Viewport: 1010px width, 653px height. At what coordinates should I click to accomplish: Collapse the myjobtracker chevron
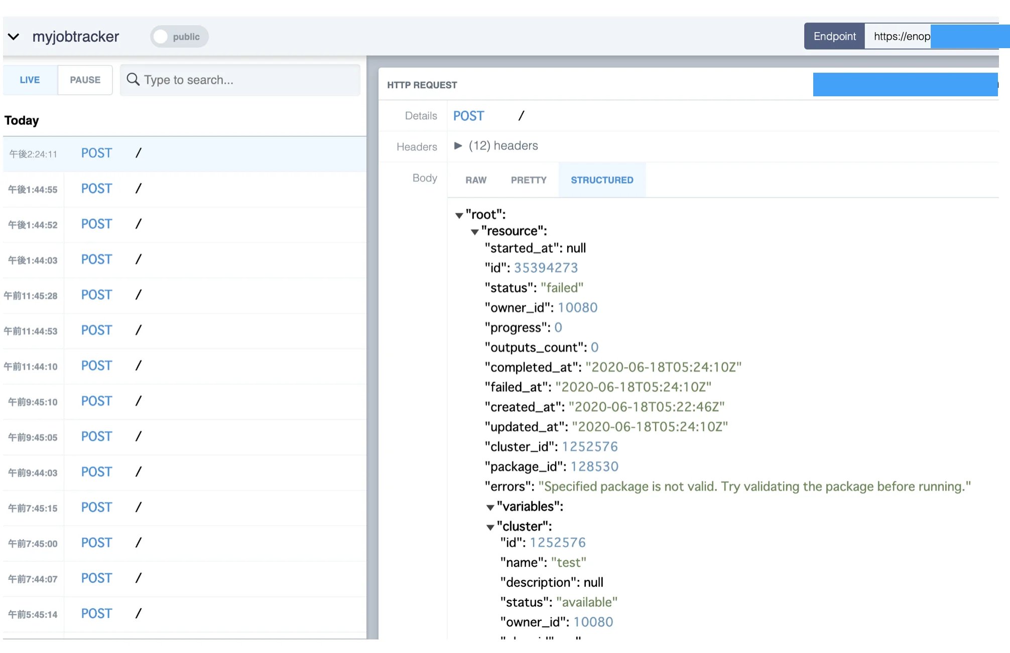coord(14,37)
